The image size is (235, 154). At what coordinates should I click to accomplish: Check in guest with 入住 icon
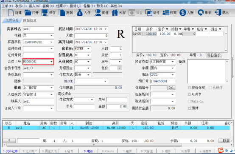click(x=80, y=13)
